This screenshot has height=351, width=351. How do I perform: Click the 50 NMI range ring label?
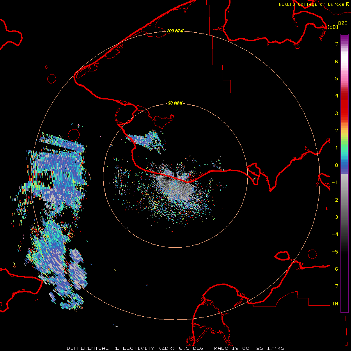pyautogui.click(x=175, y=103)
